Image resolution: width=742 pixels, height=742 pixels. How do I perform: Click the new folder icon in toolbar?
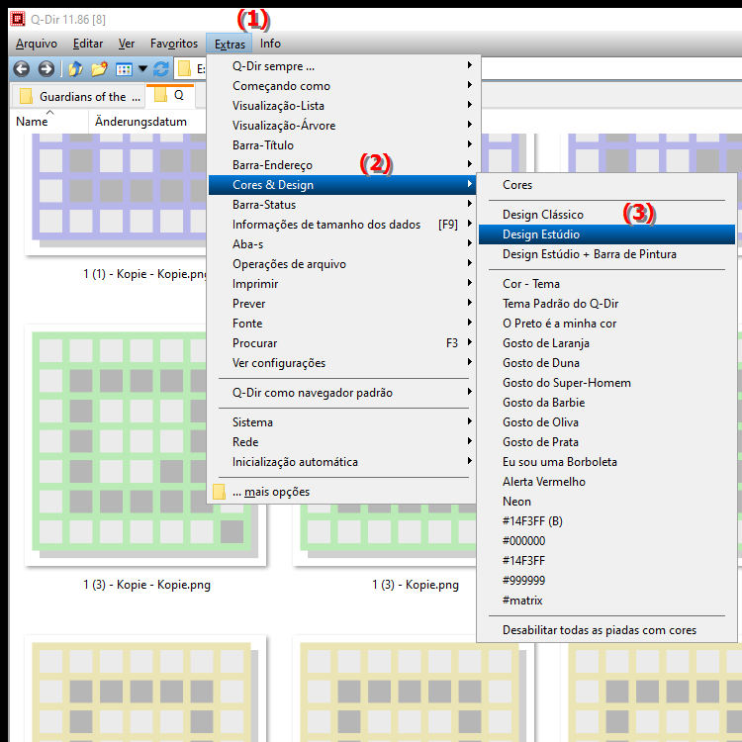pyautogui.click(x=99, y=69)
